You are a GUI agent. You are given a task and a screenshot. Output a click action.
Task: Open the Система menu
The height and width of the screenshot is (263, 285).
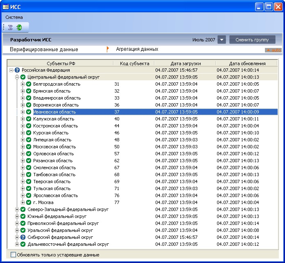14,17
